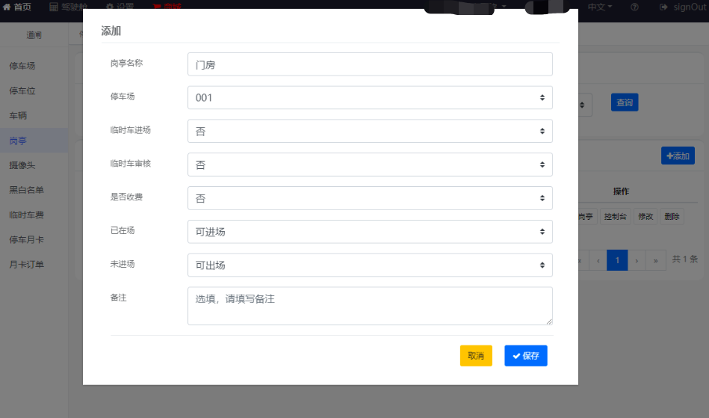Click the 共 1 条 record count text
The height and width of the screenshot is (418, 709).
coord(684,259)
